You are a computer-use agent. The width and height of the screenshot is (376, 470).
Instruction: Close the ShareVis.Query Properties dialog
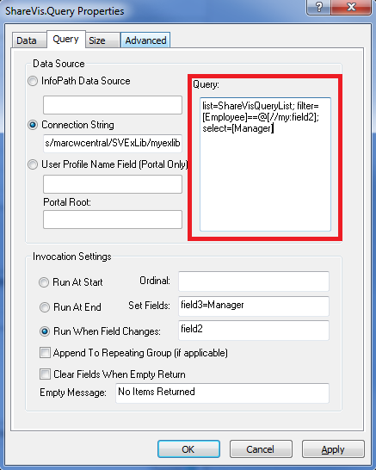point(352,7)
